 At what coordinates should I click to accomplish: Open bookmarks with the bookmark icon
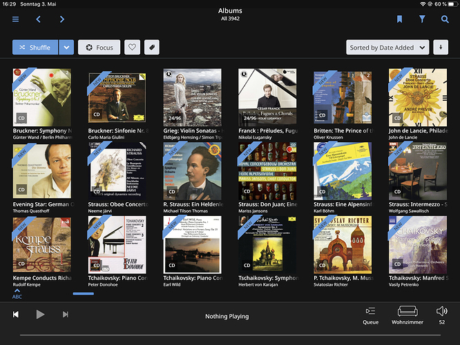click(x=399, y=19)
